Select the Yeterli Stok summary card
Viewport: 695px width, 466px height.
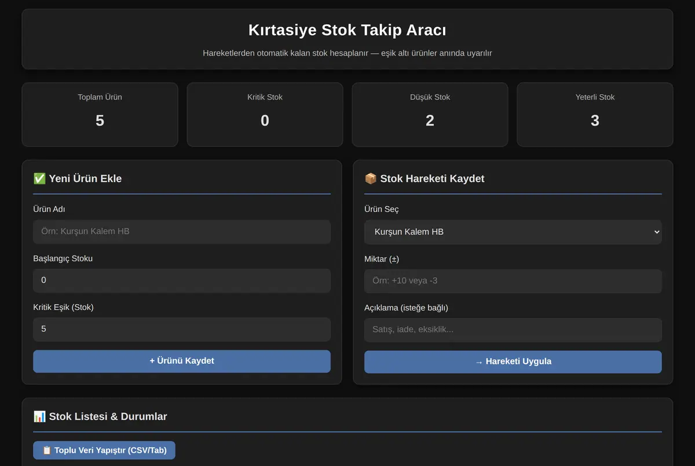tap(595, 114)
